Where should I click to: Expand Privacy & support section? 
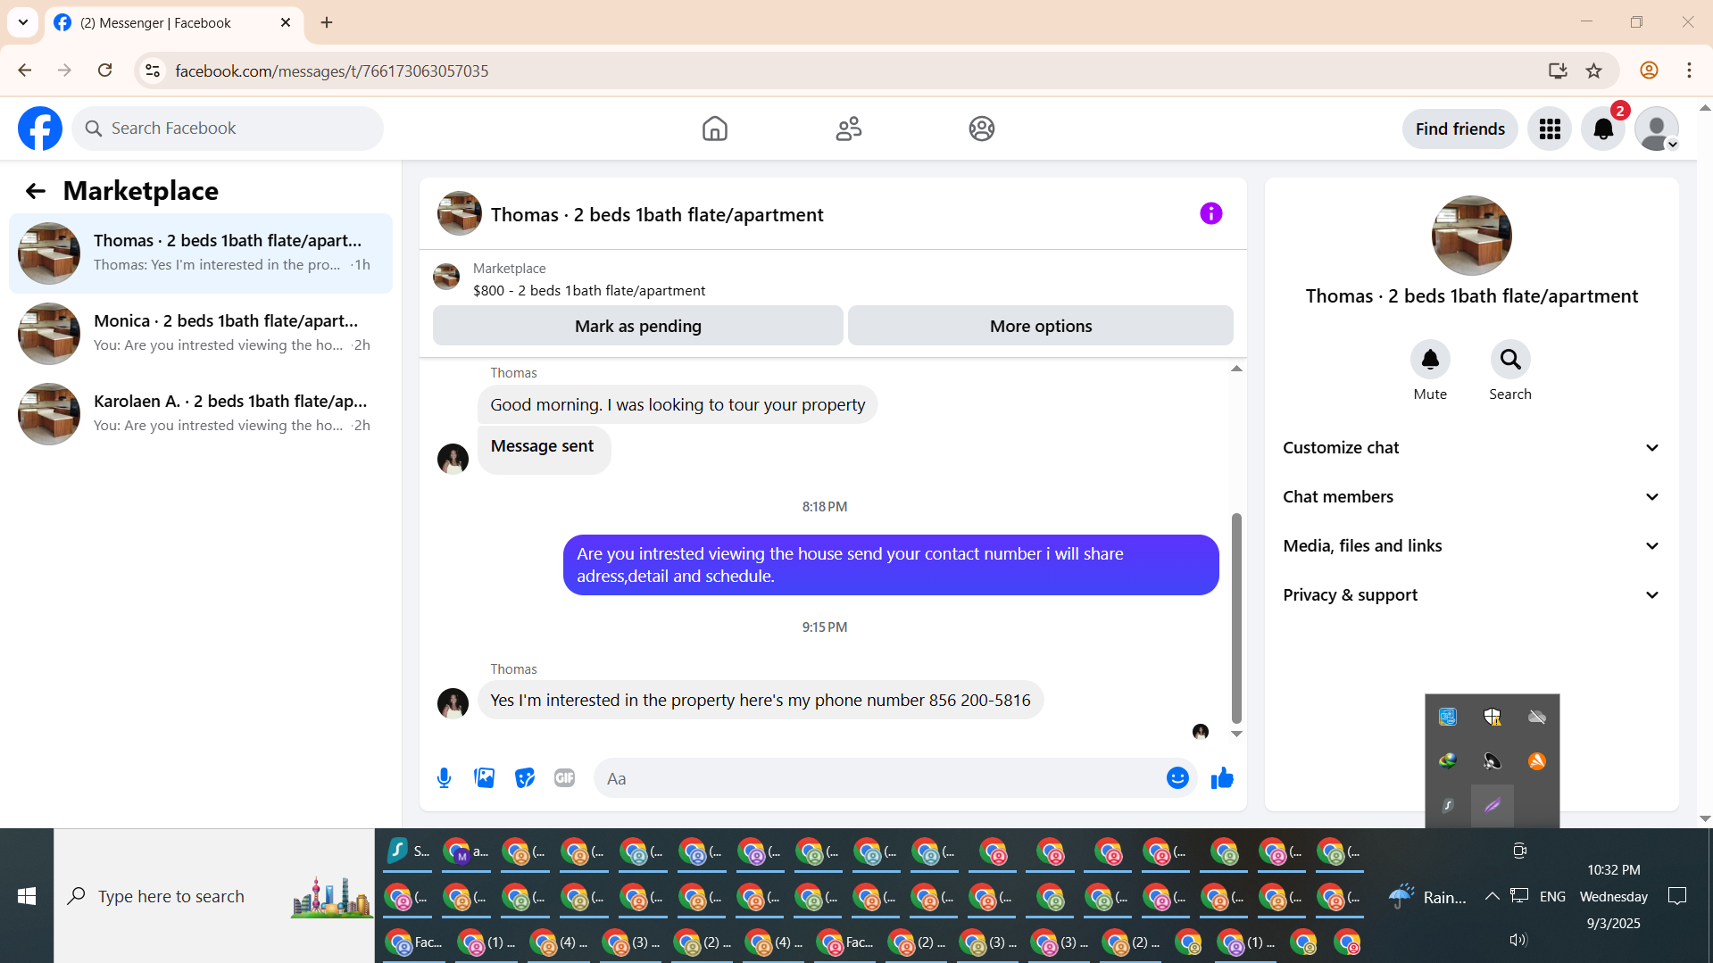point(1471,595)
